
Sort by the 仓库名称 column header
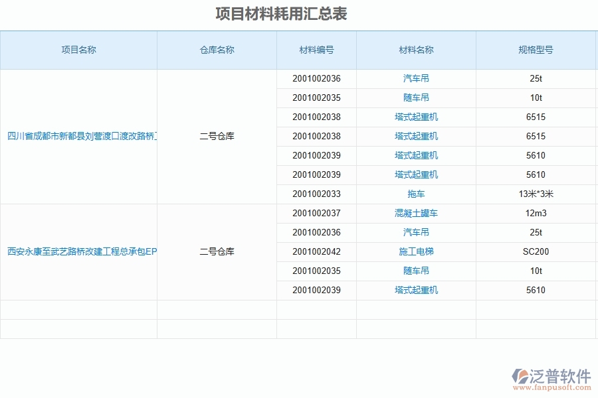(x=217, y=50)
